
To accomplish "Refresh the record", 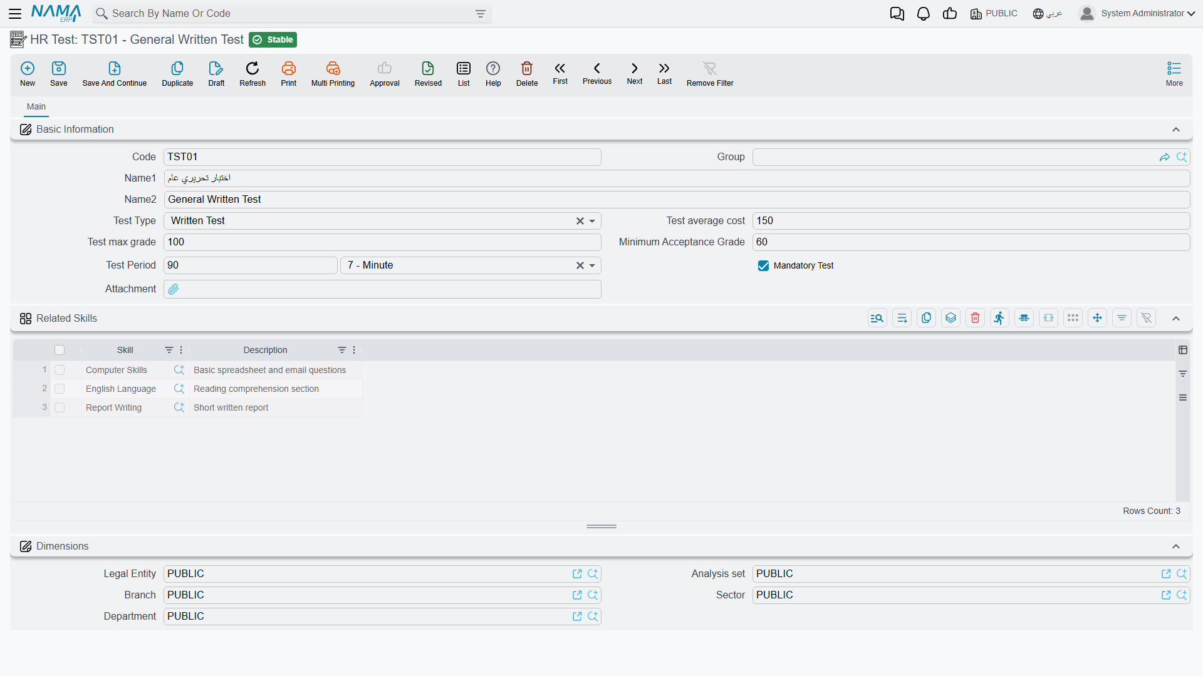I will 253,74.
